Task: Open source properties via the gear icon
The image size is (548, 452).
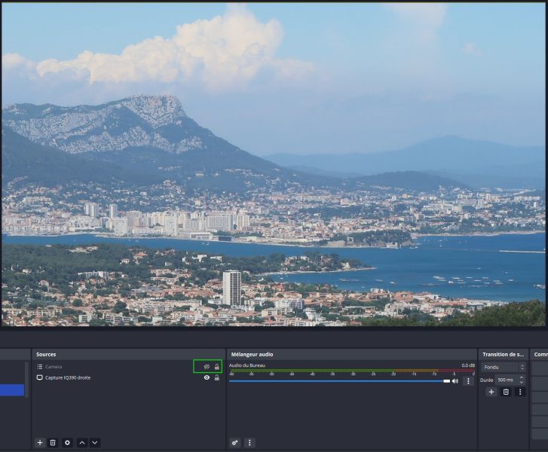Action: (x=67, y=442)
